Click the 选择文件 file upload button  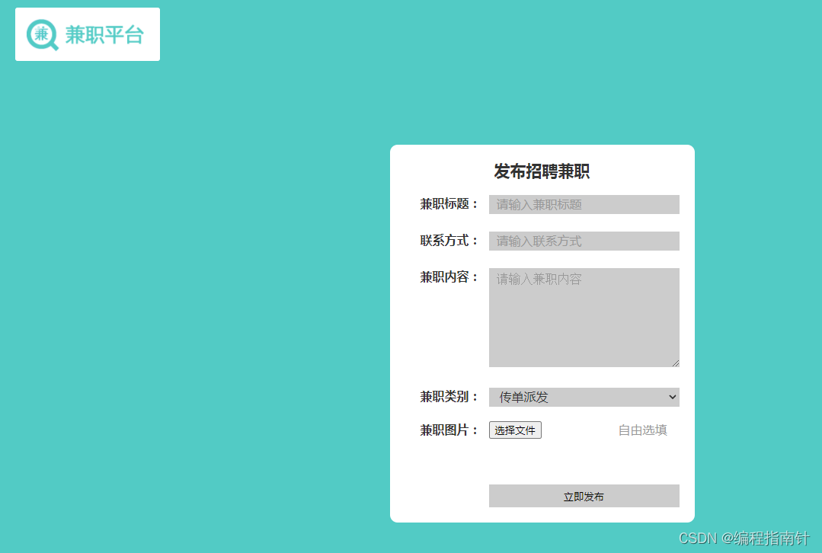click(515, 430)
